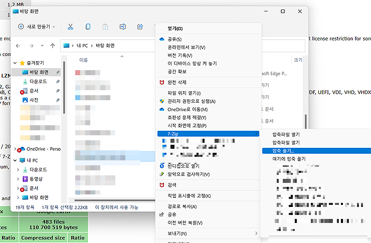Expand 바탕 화면 under 내 PC
This screenshot has width=371, height=243.
(x=18, y=197)
